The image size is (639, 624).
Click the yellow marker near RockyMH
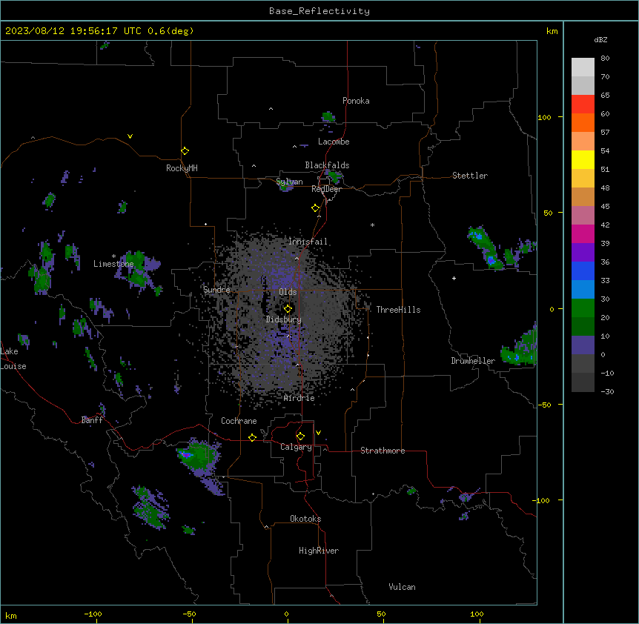(x=185, y=151)
